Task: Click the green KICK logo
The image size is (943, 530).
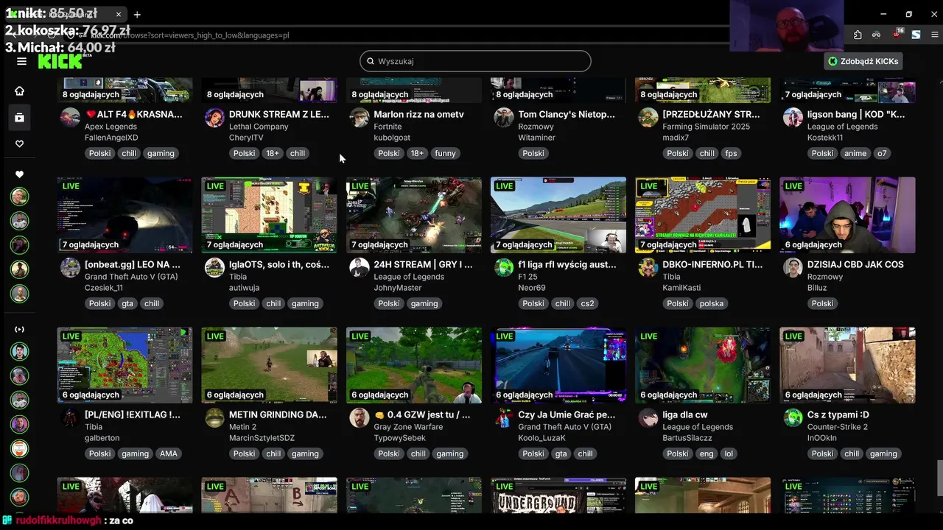Action: [60, 61]
